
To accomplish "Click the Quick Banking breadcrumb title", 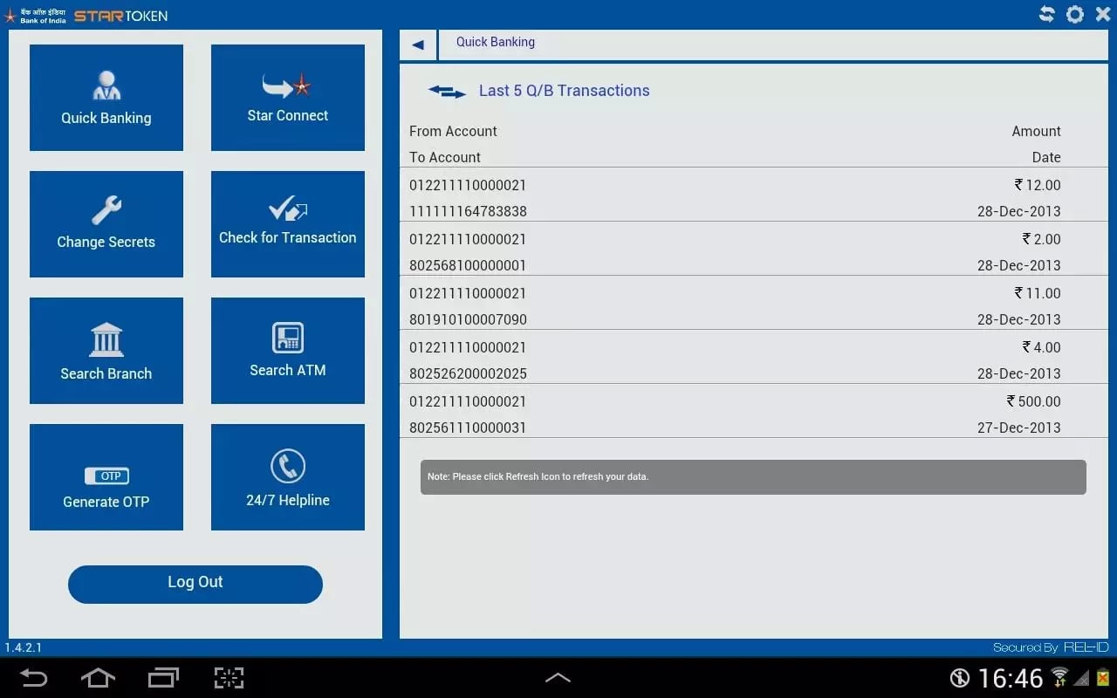I will coord(496,42).
